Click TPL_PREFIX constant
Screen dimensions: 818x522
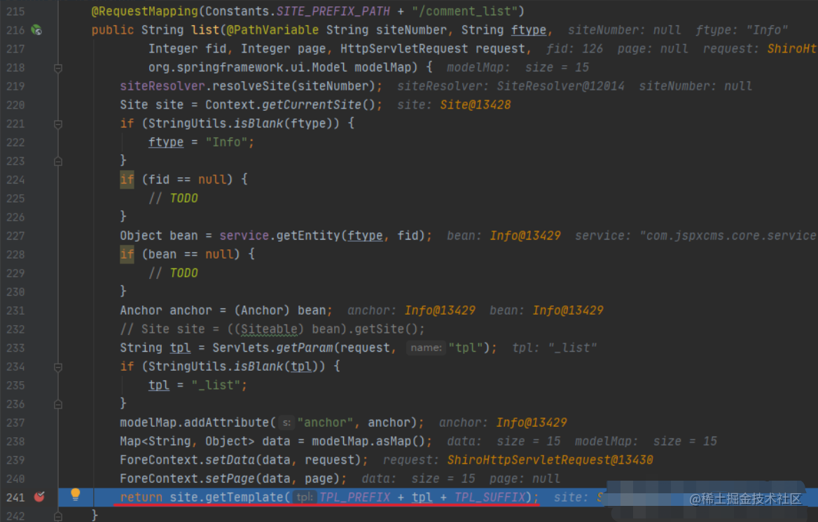click(355, 497)
